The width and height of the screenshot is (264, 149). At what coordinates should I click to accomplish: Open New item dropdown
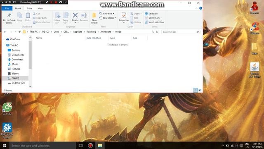107,14
